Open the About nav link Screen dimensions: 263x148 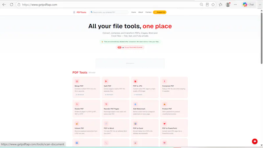pyautogui.click(x=141, y=12)
